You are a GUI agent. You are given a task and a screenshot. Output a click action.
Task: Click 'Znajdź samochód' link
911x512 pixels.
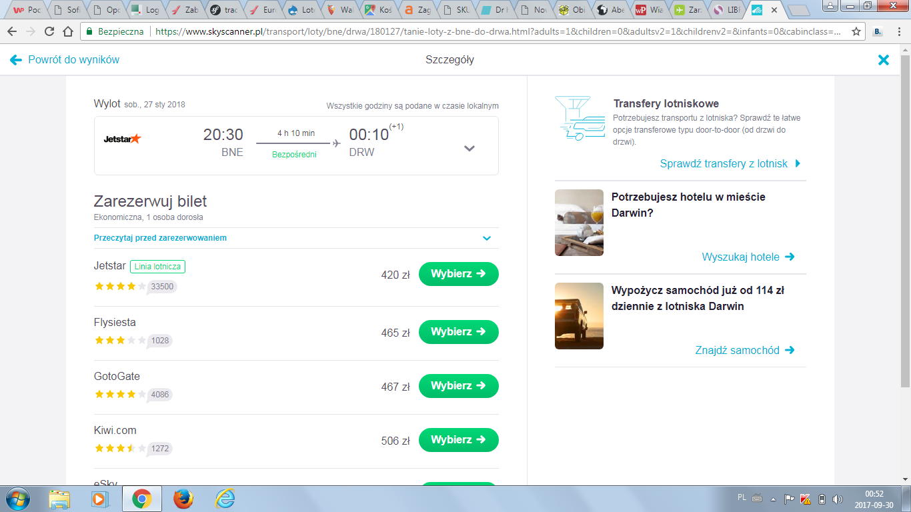[x=745, y=350]
